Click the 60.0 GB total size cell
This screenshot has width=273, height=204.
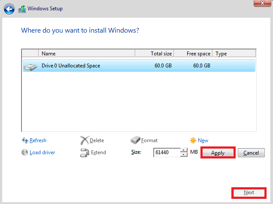[163, 66]
